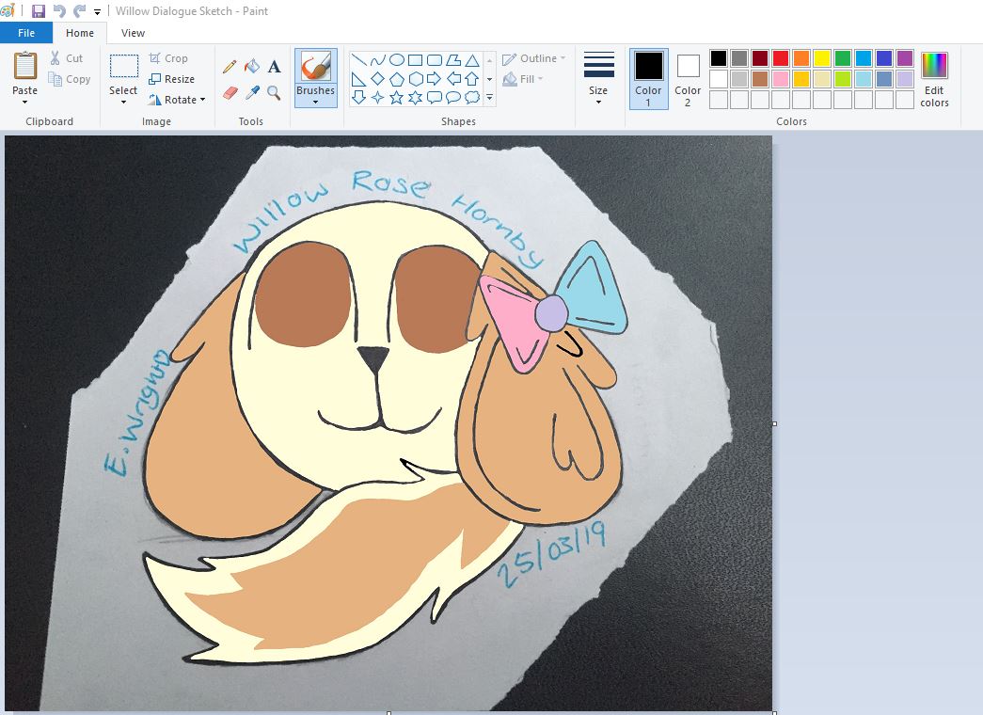Select the Eraser tool
The height and width of the screenshot is (715, 983).
230,93
